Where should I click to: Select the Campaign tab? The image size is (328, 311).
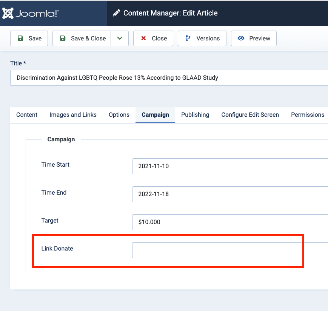point(155,115)
